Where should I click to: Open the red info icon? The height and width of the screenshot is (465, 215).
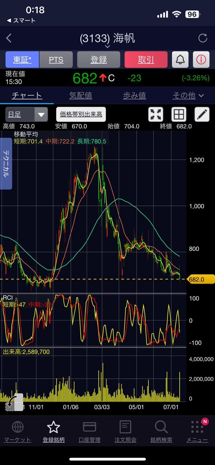(201, 60)
